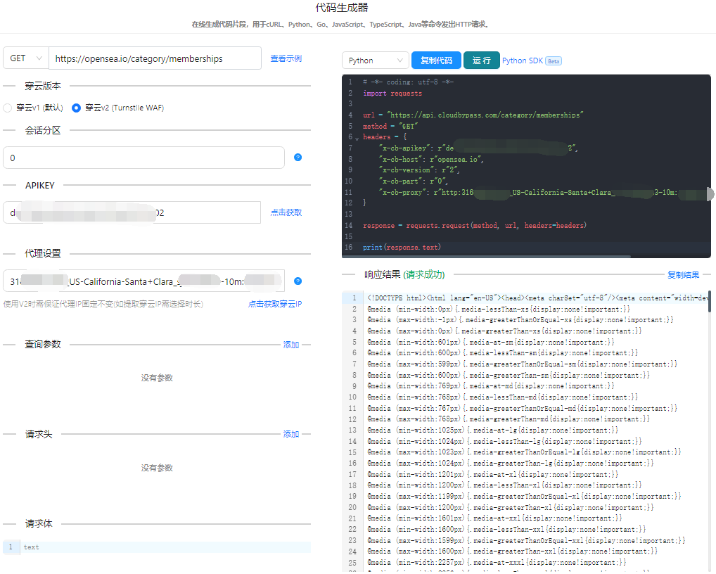Click the 'x-cb-version' header line in code
The image size is (716, 574).
(418, 170)
